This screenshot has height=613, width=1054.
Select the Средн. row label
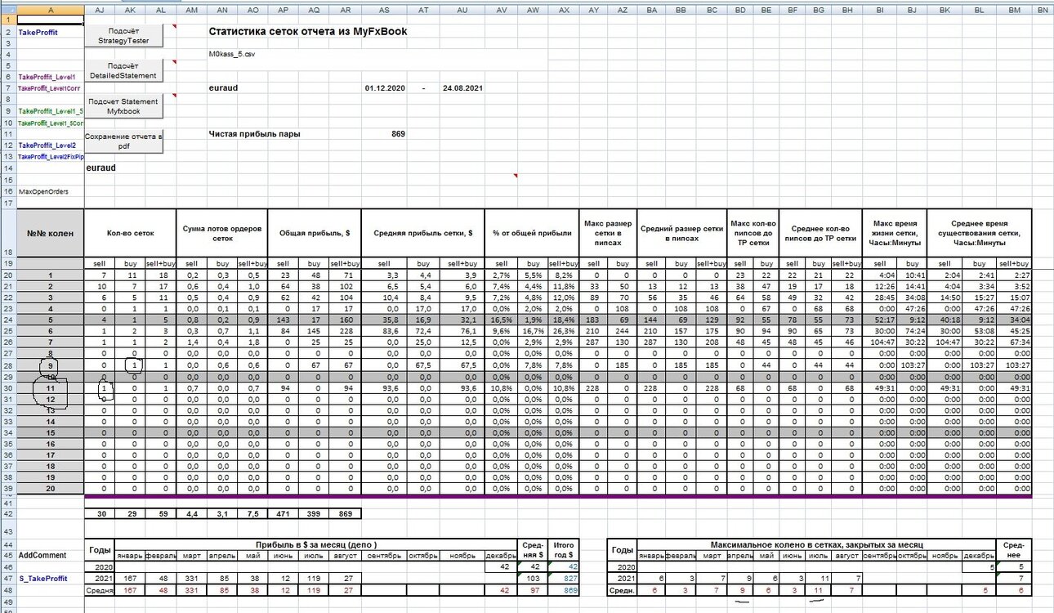[x=623, y=589]
